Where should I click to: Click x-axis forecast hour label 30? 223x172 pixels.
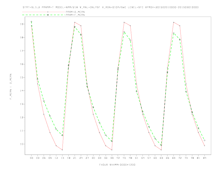point(93,158)
